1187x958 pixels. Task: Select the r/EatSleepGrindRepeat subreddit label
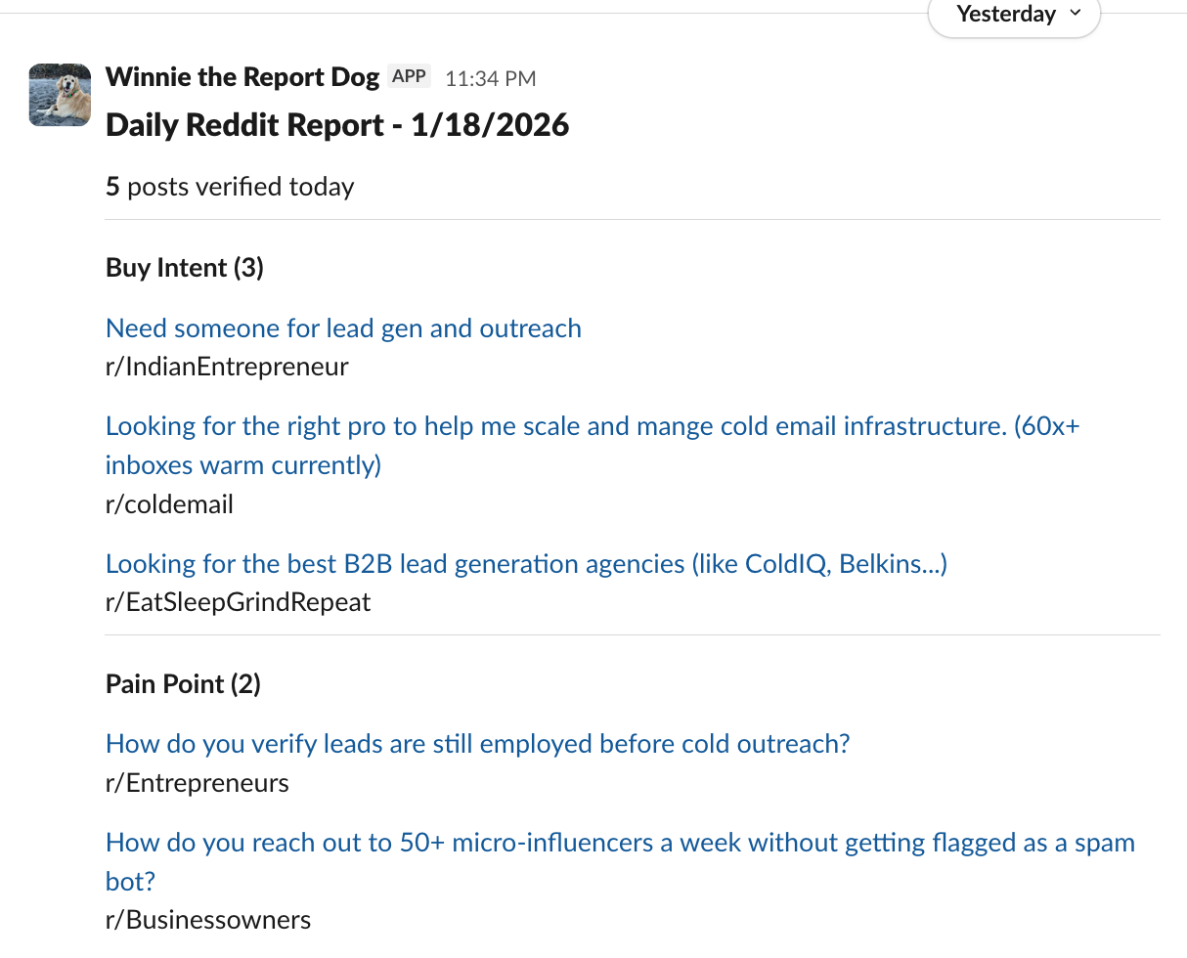click(x=238, y=602)
